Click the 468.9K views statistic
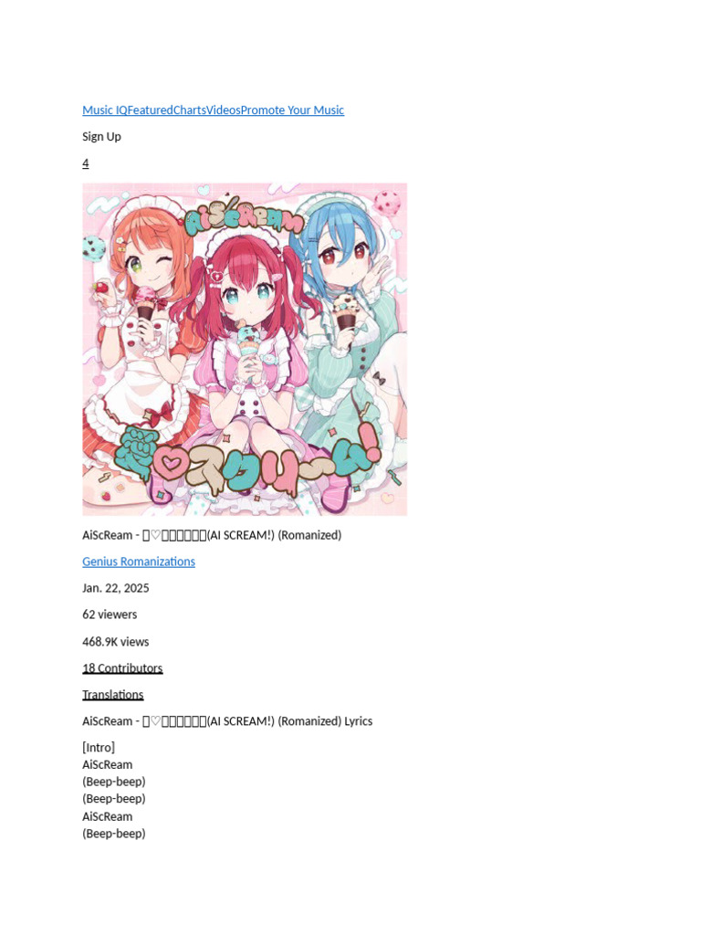 [116, 642]
